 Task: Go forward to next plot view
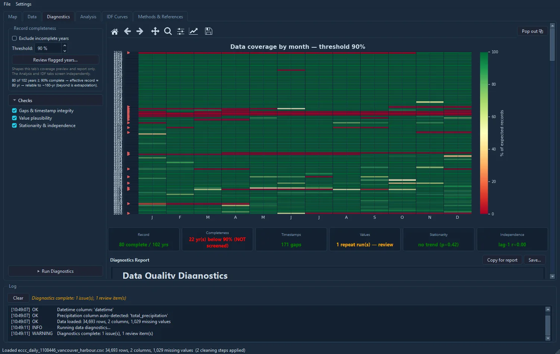click(x=140, y=31)
